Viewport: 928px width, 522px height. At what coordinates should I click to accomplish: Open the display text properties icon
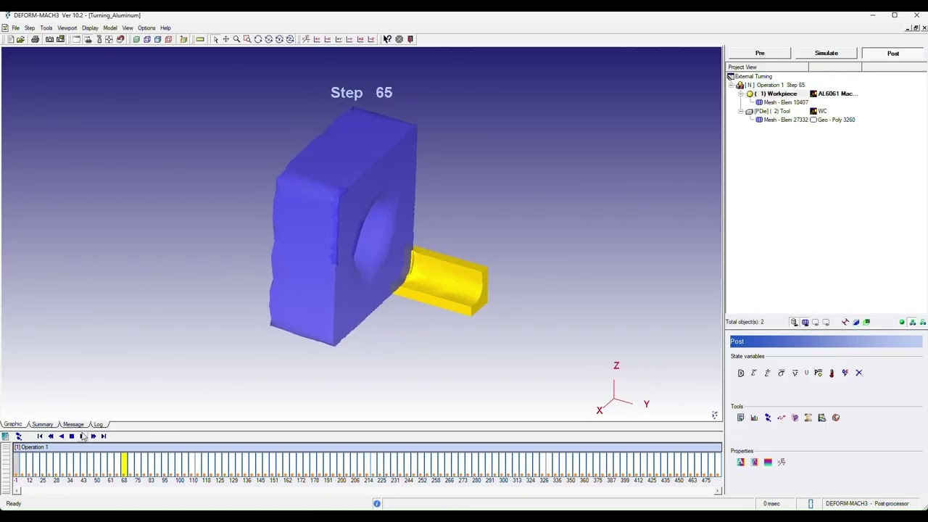click(740, 462)
